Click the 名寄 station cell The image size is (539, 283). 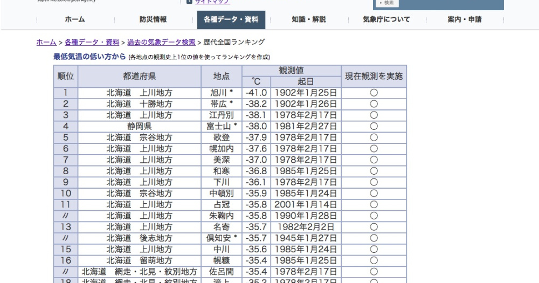222,227
